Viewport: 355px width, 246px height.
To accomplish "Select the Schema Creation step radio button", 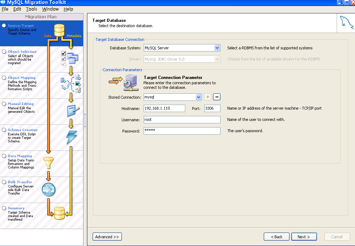I will tap(4, 130).
